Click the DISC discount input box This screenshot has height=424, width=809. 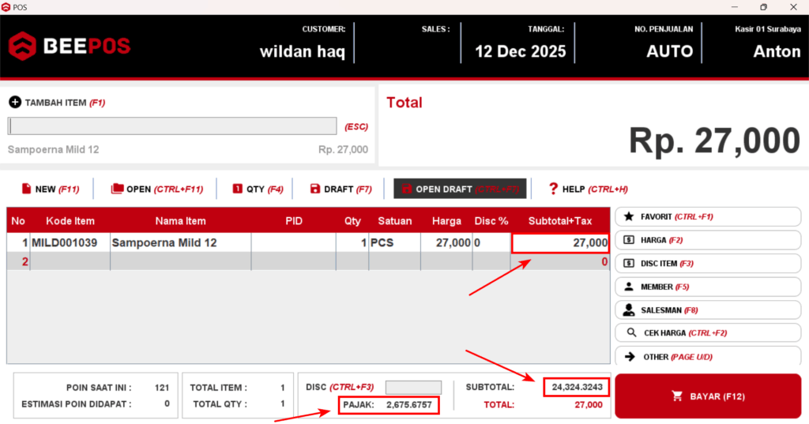click(x=413, y=388)
